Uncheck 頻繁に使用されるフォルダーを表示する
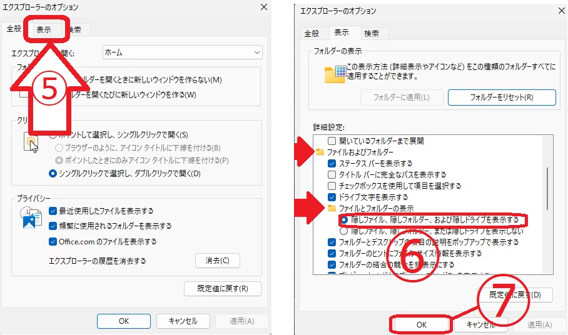Viewport: 568px width, 335px height. (53, 226)
